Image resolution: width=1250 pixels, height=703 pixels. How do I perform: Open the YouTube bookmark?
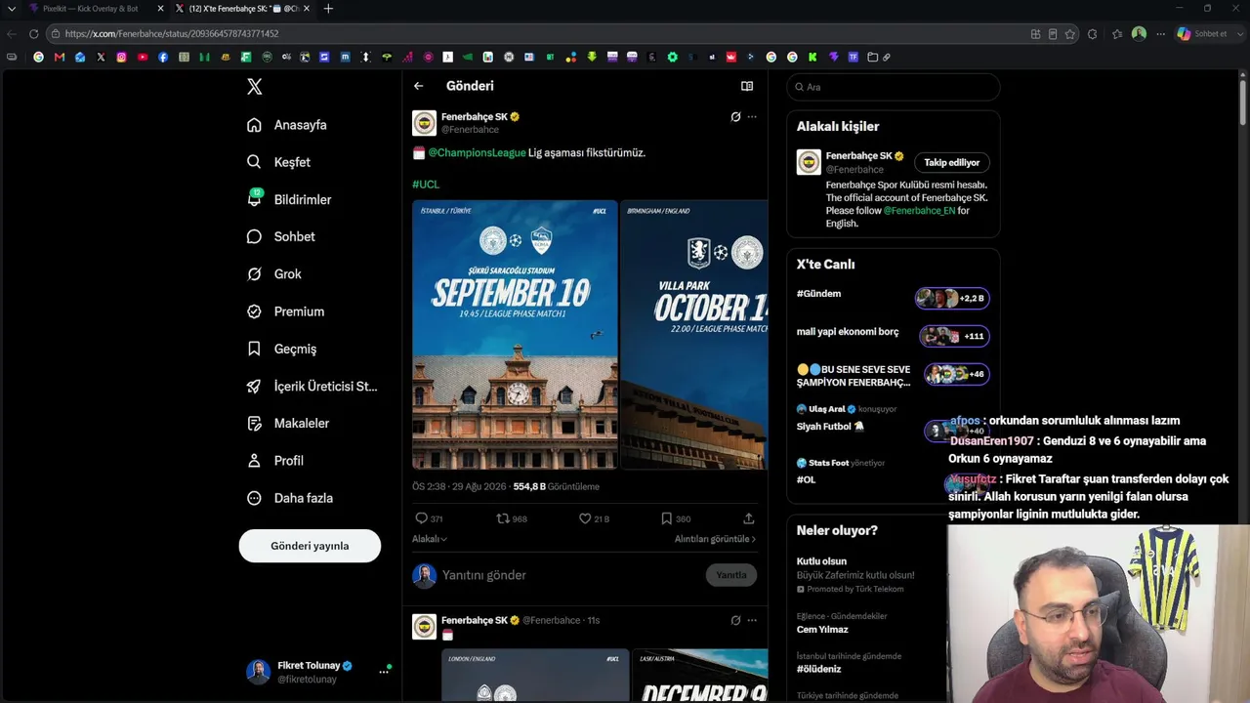143,58
